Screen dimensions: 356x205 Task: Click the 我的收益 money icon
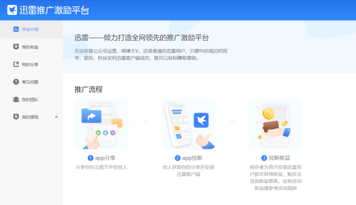click(x=15, y=47)
